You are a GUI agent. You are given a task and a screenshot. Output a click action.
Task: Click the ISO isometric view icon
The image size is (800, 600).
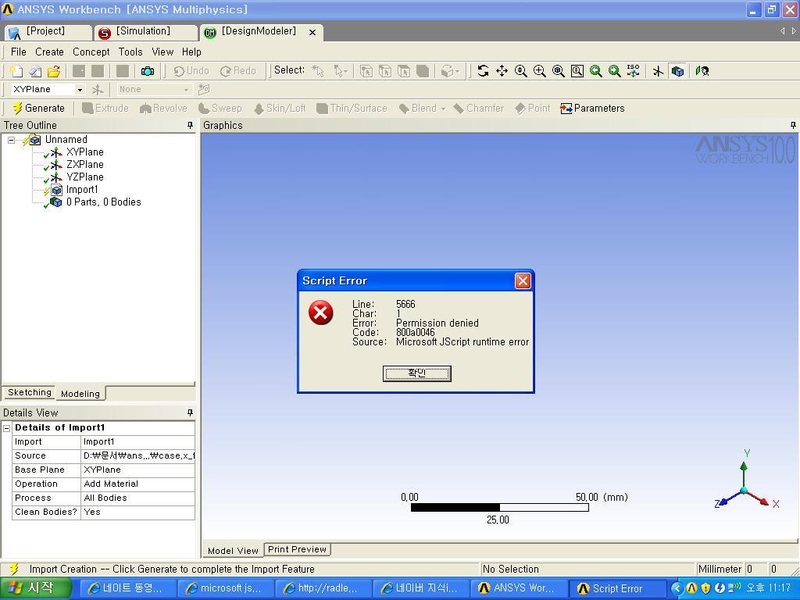coord(634,71)
